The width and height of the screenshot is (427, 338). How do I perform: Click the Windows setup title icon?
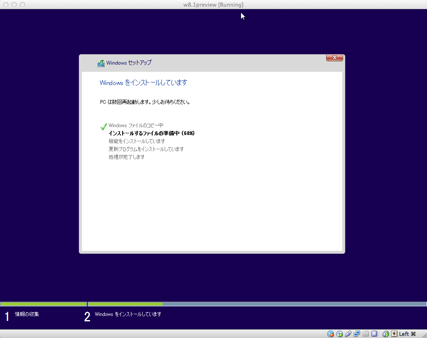[x=101, y=63]
